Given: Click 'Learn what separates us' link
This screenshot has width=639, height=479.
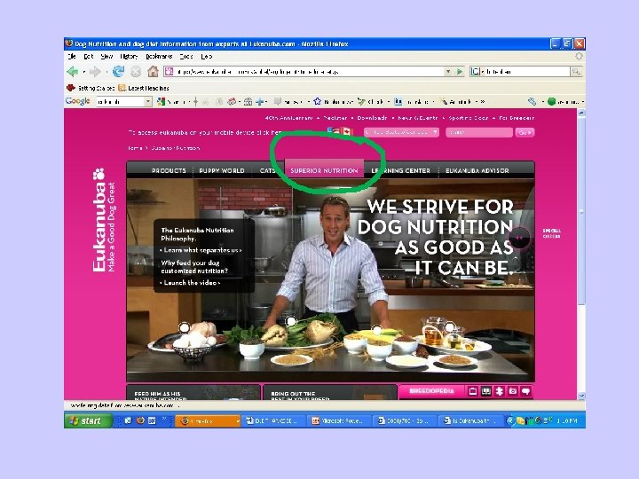Looking at the screenshot, I should (x=202, y=250).
